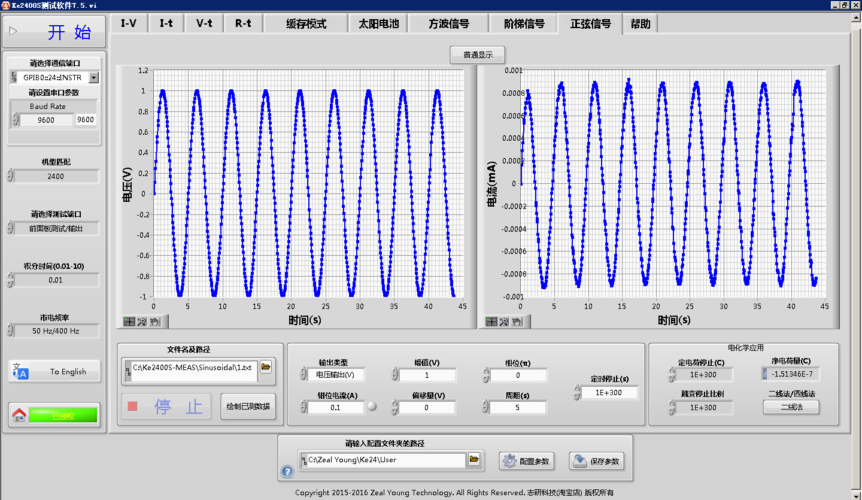Select zoom tool on voltage graph palette

[142, 322]
